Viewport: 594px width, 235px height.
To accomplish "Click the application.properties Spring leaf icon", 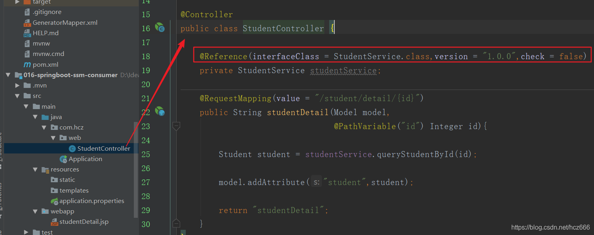I will 54,201.
